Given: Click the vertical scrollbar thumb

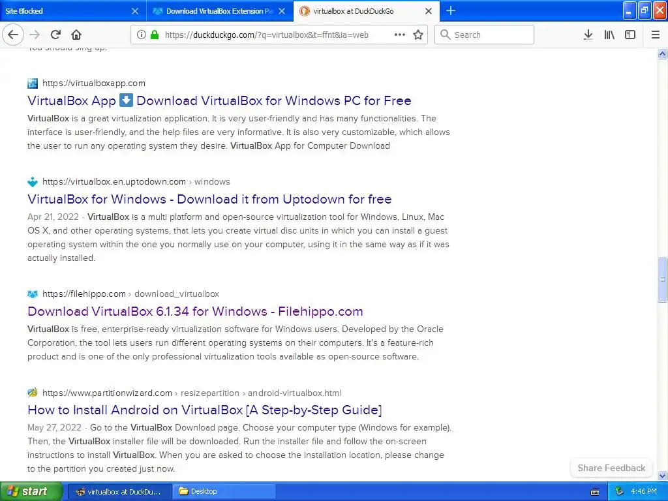Looking at the screenshot, I should click(662, 279).
